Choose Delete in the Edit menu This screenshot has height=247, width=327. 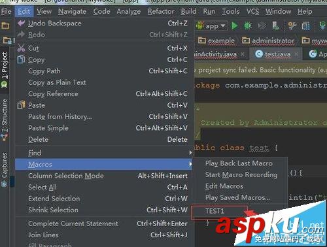click(x=103, y=139)
